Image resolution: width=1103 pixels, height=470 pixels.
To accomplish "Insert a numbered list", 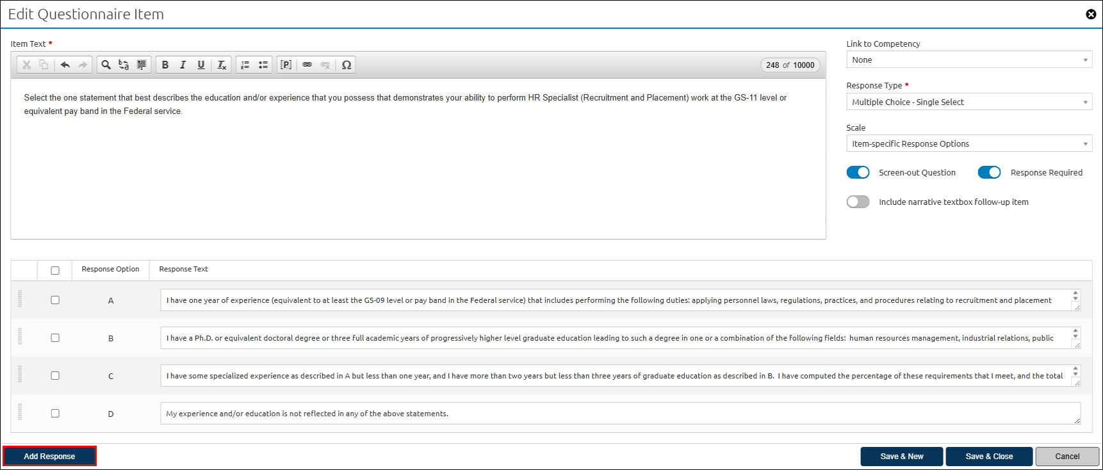I will [x=245, y=65].
